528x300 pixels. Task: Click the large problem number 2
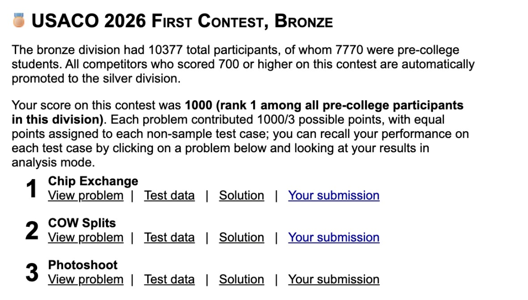click(x=32, y=231)
